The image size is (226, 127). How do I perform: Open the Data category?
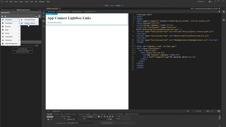tap(11, 30)
